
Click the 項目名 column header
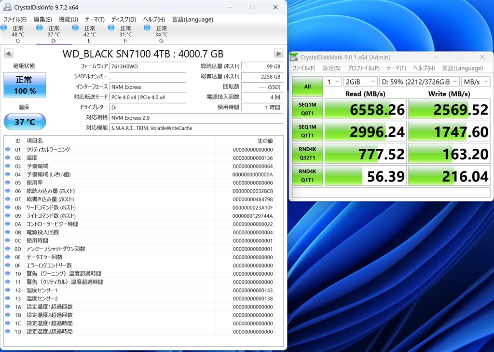pyautogui.click(x=120, y=141)
